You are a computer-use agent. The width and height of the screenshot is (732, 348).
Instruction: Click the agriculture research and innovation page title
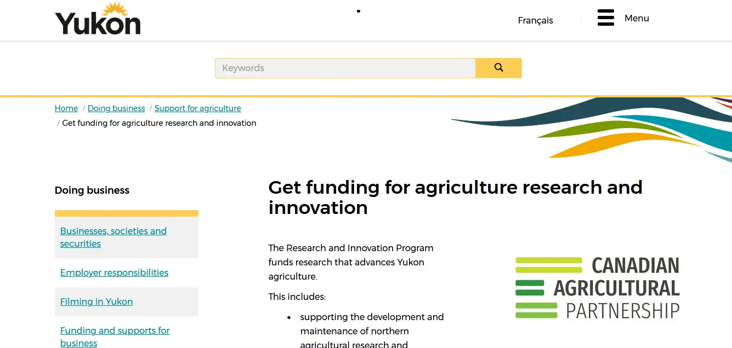[455, 197]
